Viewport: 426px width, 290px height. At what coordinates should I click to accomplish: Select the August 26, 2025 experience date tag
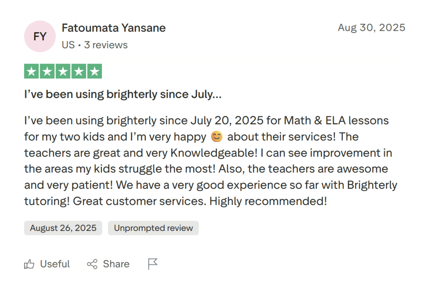pos(63,228)
